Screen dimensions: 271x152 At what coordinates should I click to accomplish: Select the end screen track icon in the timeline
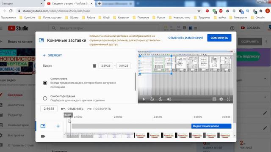pyautogui.click(x=43, y=126)
